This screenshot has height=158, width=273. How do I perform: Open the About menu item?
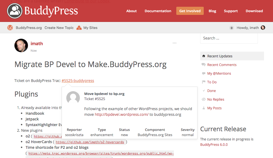[131, 11]
